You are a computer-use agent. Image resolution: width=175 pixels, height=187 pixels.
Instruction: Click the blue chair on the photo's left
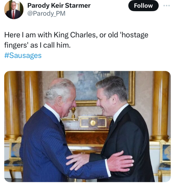(13, 157)
